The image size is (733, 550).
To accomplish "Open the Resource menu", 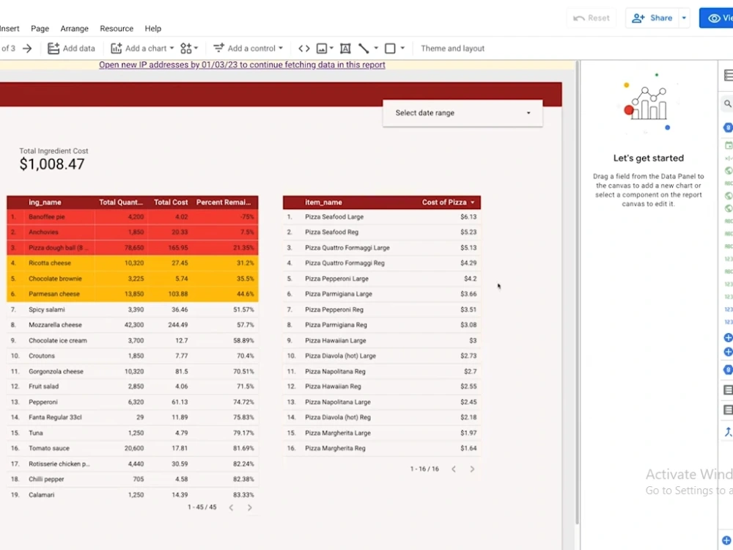I will [x=116, y=28].
